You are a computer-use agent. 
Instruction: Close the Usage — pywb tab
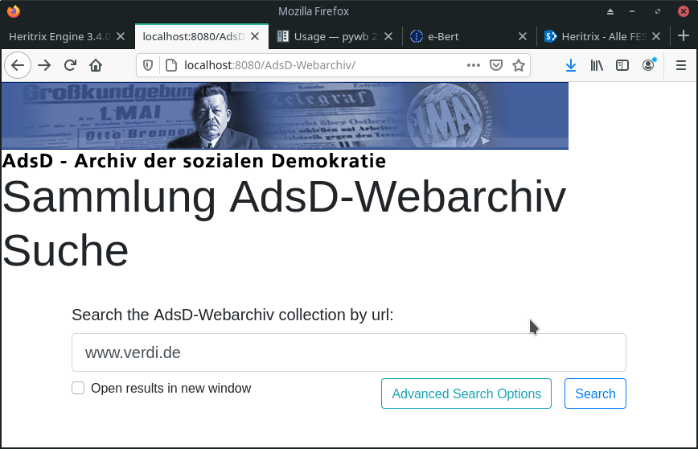point(388,36)
